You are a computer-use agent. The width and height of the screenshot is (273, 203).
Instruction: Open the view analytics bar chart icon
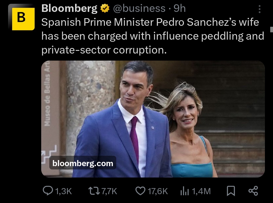click(x=185, y=191)
